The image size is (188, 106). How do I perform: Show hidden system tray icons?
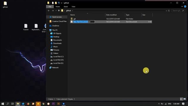click(x=159, y=104)
